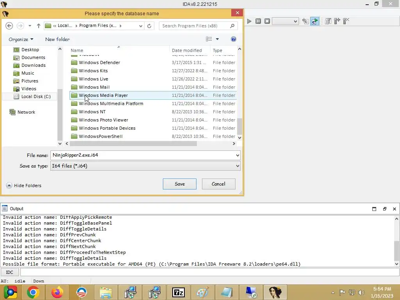Screen dimensions: 400x300
Task: Click the search magnifier icon
Action: 232,26
